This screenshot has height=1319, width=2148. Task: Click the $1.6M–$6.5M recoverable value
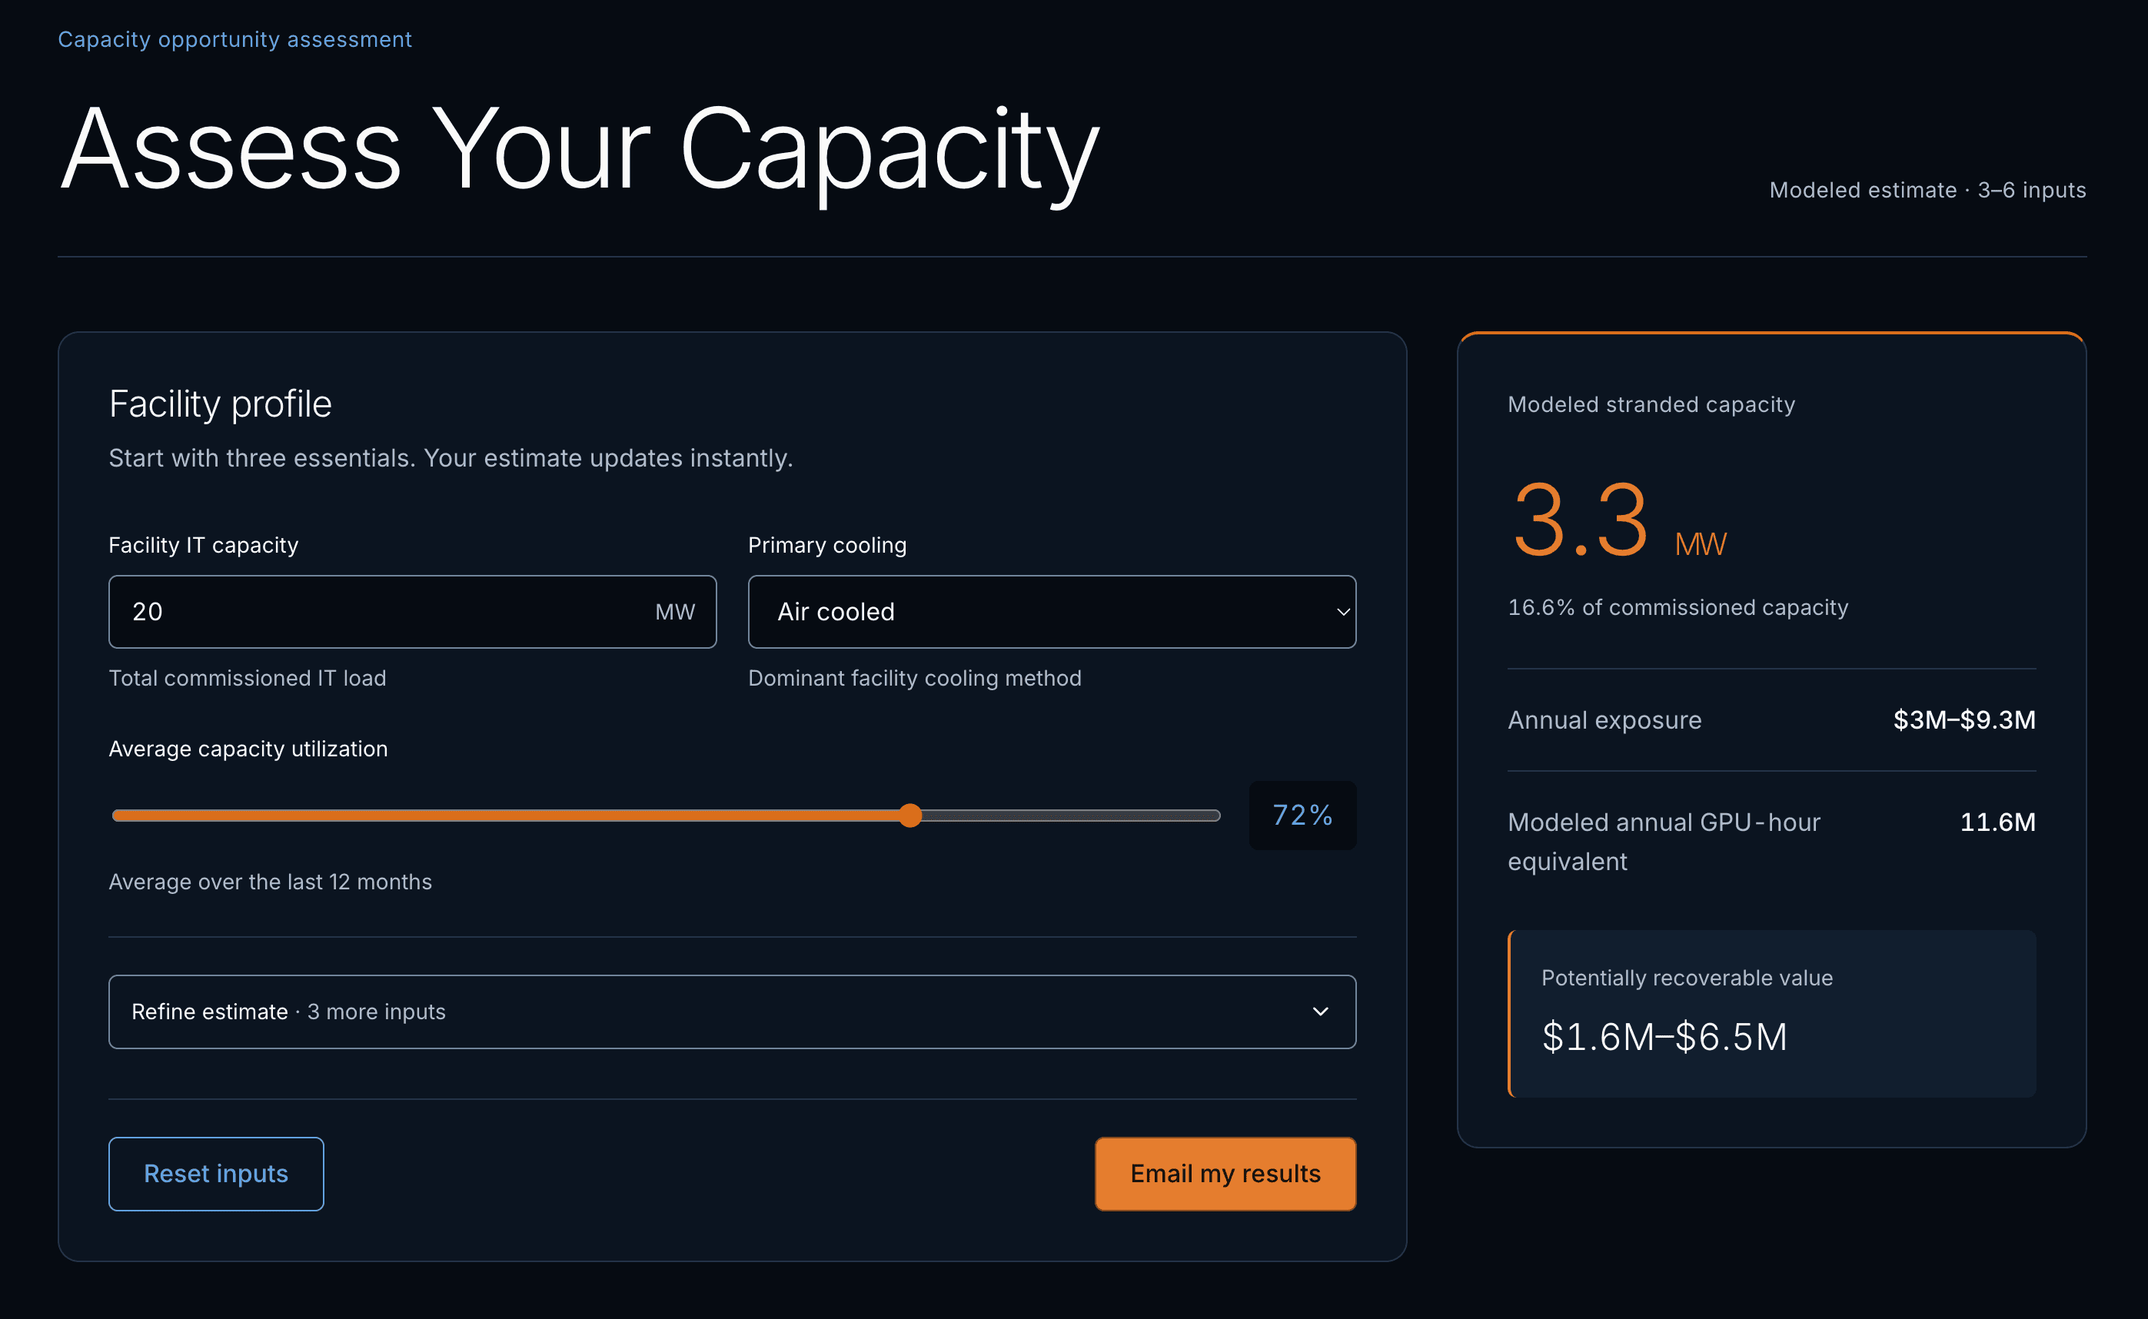point(1664,1037)
